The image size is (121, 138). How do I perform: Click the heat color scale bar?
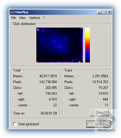[x=88, y=45]
